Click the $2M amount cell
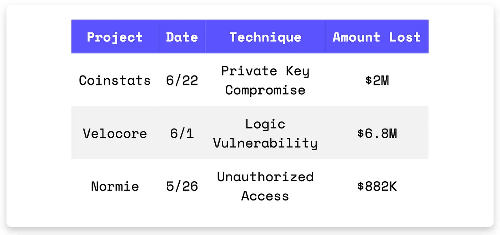Viewport: 500px width, 235px height. point(377,80)
